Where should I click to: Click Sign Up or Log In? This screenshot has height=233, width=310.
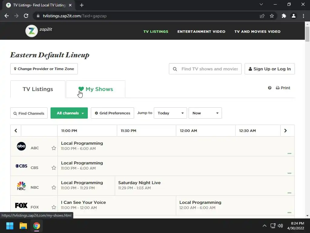[270, 69]
